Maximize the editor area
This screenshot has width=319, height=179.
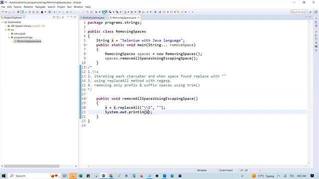point(310,17)
